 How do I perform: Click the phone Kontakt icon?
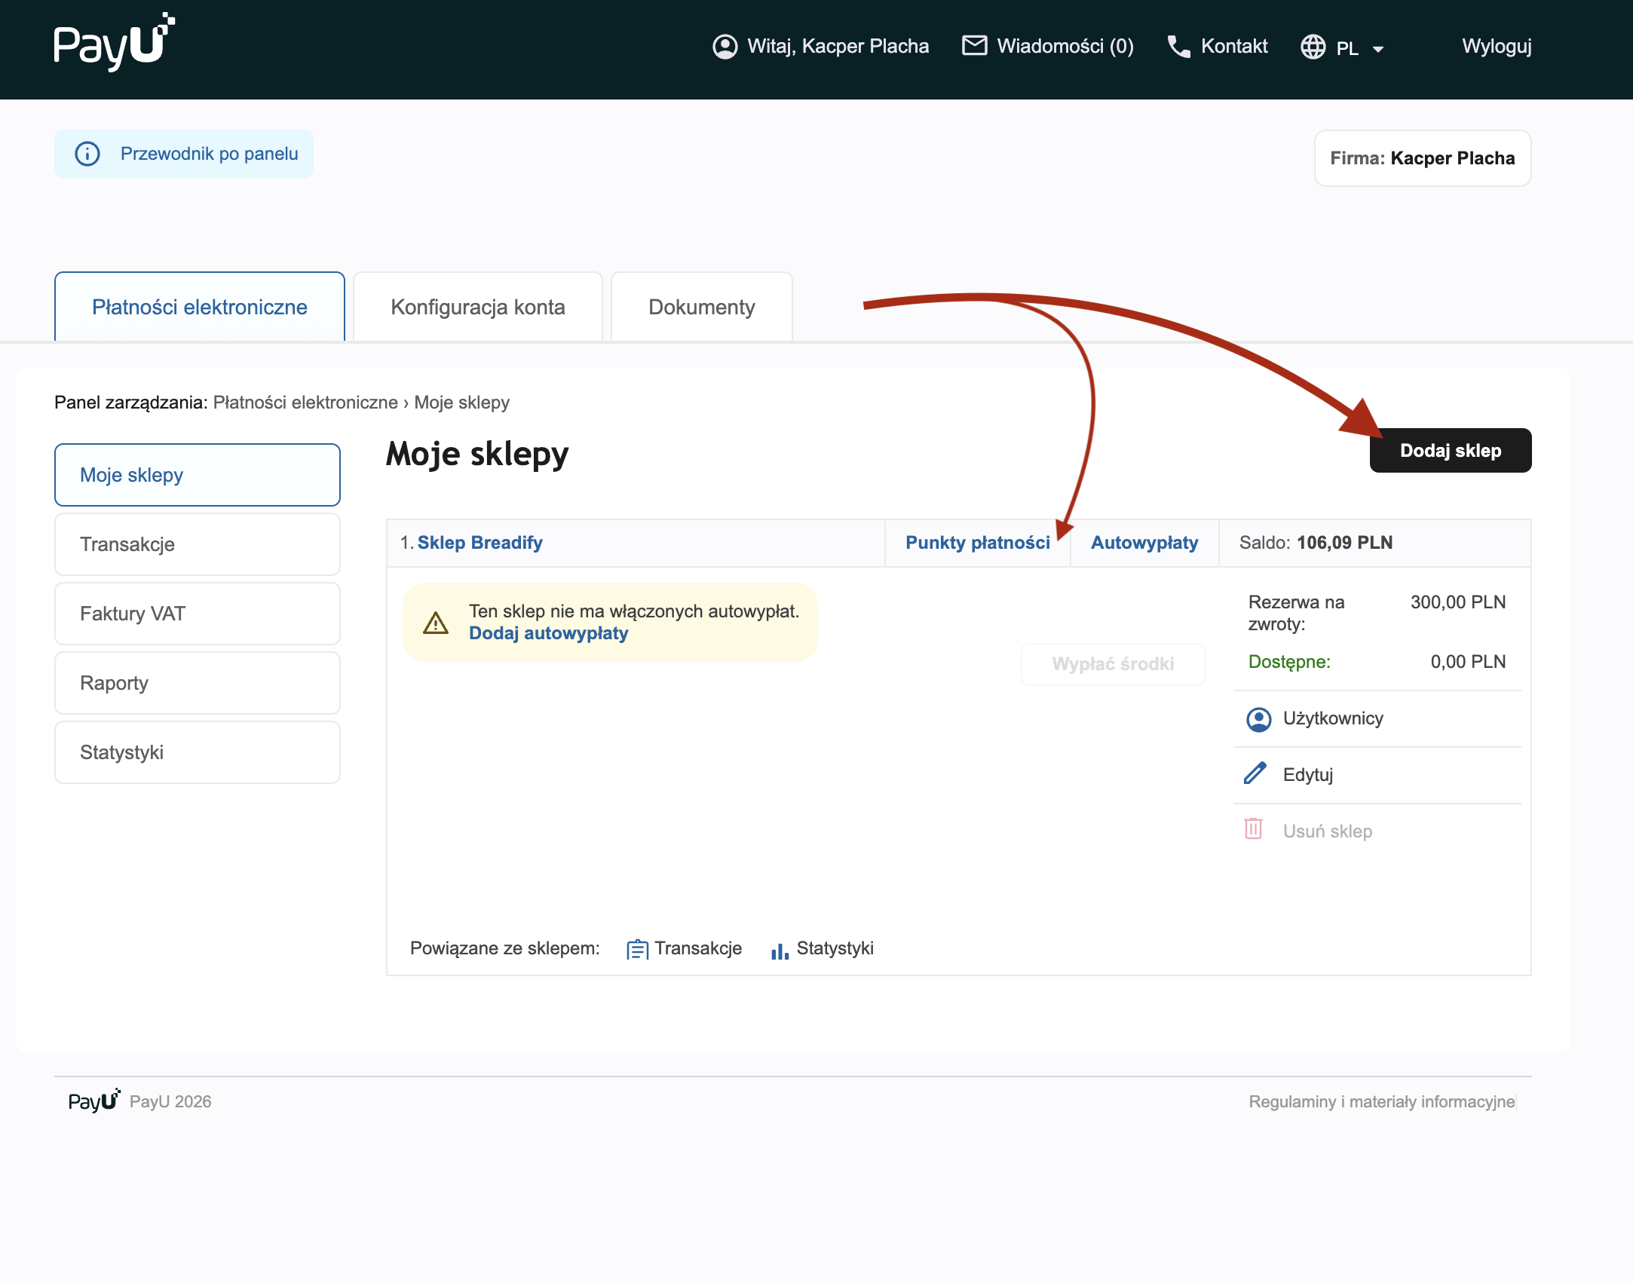1178,47
